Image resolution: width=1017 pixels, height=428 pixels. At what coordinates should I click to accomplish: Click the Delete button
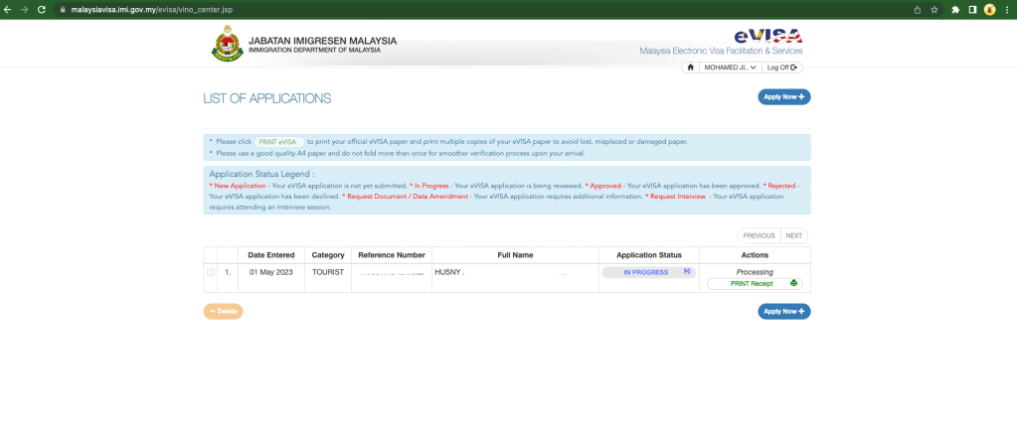(x=223, y=312)
